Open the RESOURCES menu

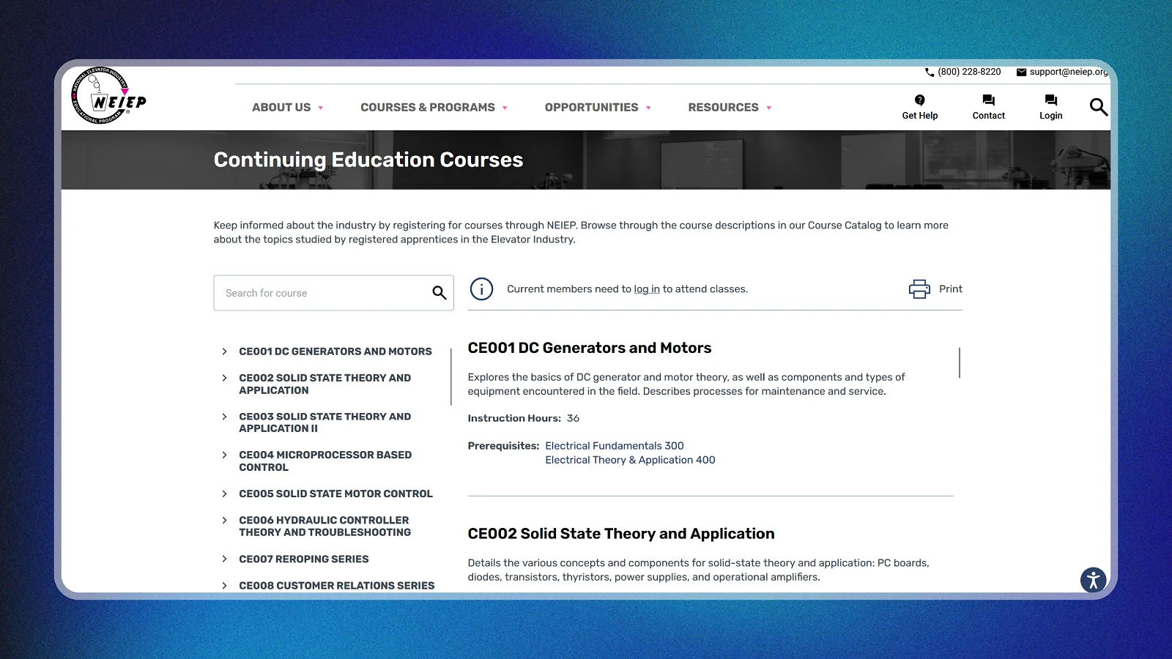723,108
